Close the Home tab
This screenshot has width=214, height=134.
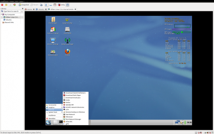point(34,9)
